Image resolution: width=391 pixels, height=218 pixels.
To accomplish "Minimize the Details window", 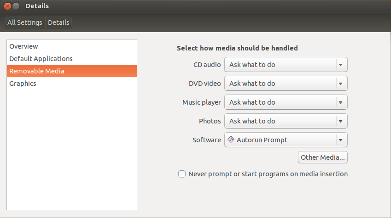I will (x=16, y=6).
